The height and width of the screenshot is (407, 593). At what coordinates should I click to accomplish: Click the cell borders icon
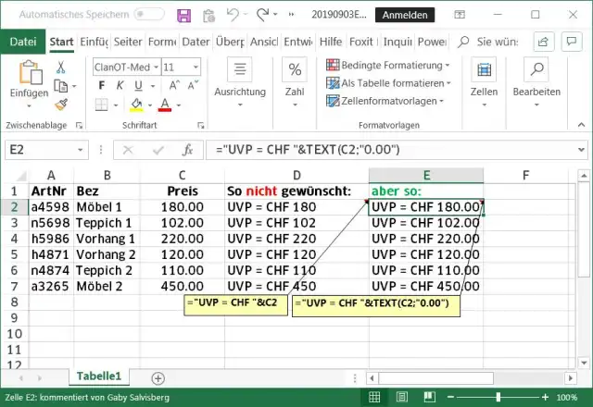101,105
